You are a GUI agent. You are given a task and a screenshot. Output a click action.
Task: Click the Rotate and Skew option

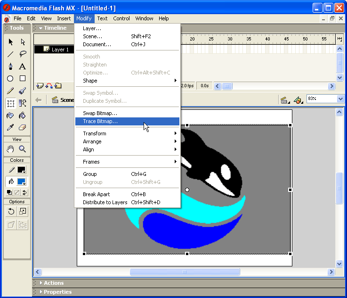click(11, 212)
